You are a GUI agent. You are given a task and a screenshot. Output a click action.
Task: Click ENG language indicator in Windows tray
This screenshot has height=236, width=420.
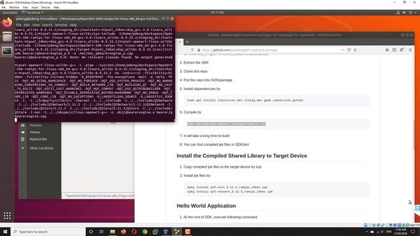point(388,231)
